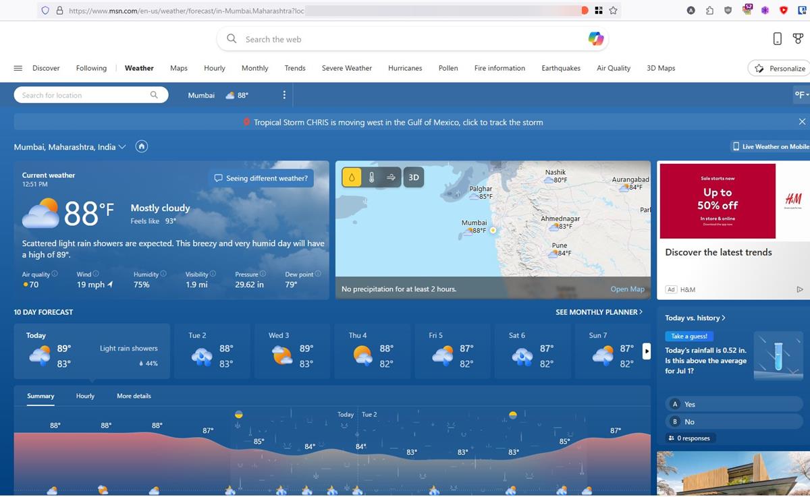Click Open Map link
The image size is (810, 497).
(x=627, y=289)
